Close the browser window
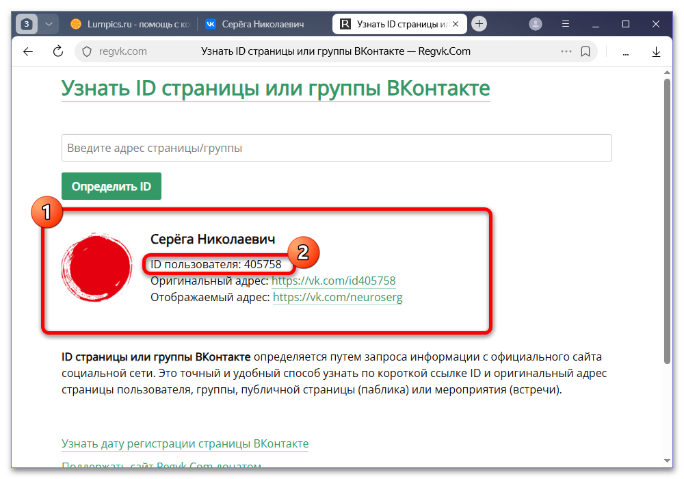This screenshot has width=684, height=479. tap(656, 24)
